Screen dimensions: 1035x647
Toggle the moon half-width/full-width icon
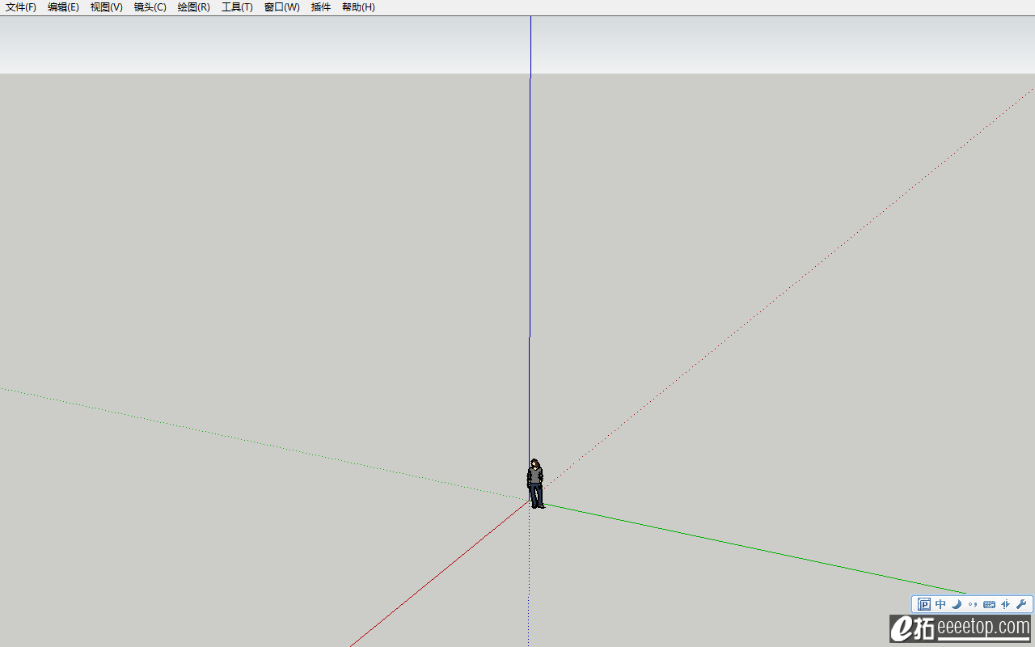957,604
